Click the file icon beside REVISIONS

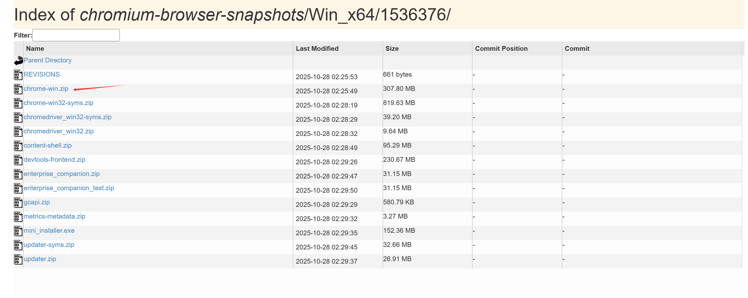pyautogui.click(x=18, y=75)
